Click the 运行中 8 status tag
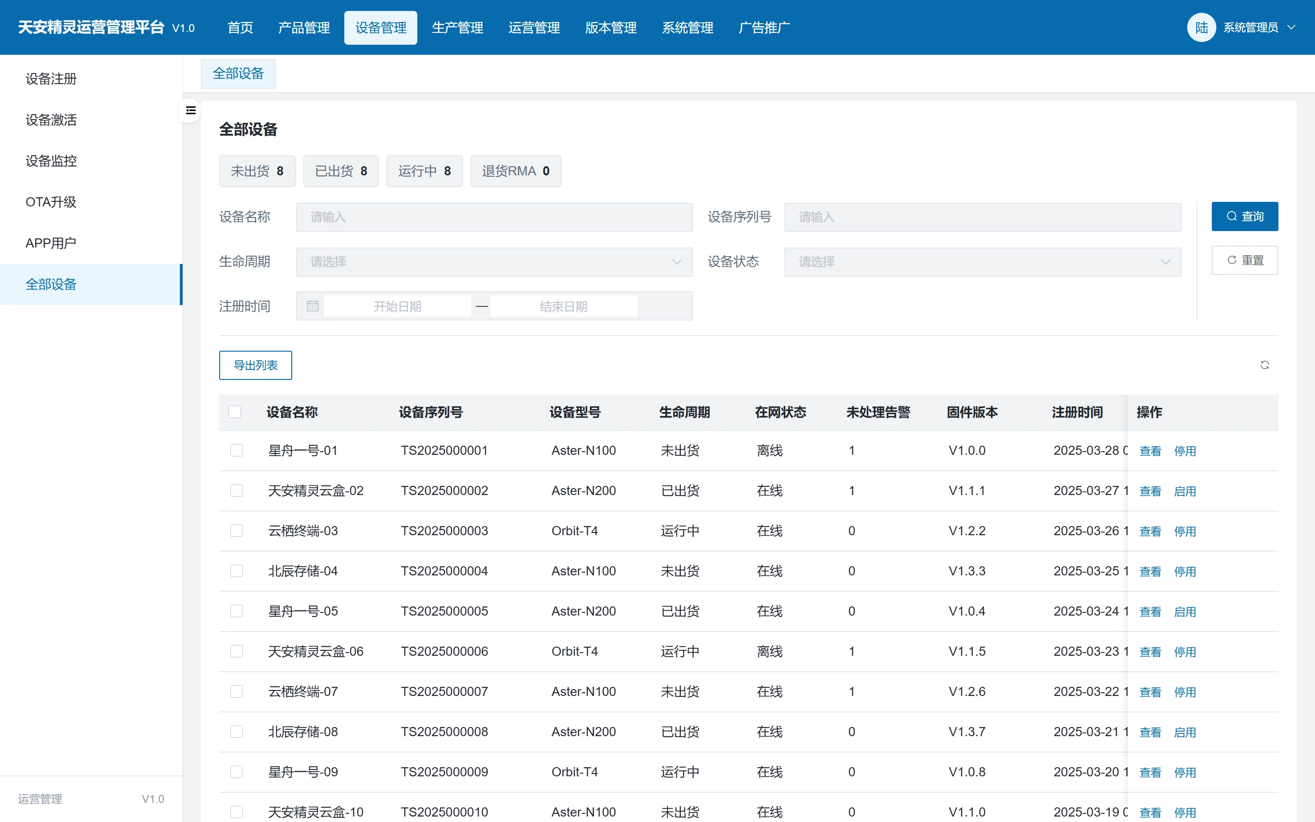The image size is (1315, 822). click(424, 171)
